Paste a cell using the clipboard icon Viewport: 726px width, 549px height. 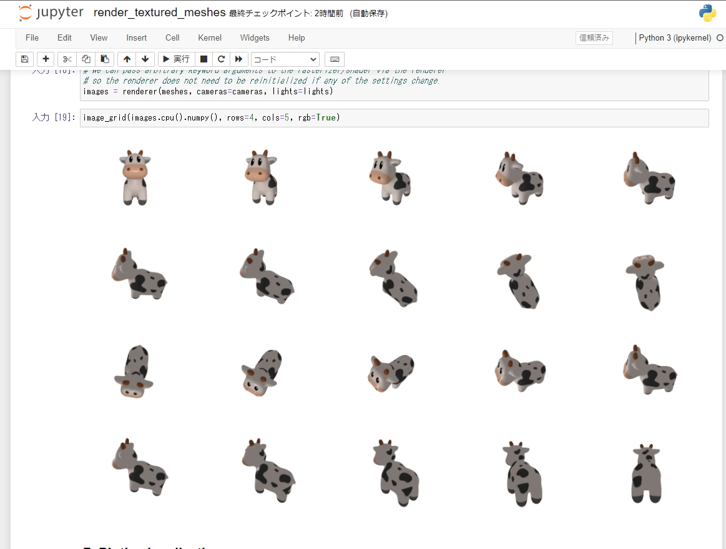point(104,59)
